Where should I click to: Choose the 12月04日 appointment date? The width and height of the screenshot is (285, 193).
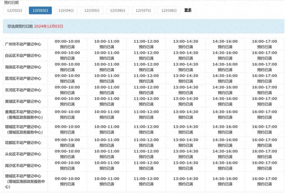[66, 11]
